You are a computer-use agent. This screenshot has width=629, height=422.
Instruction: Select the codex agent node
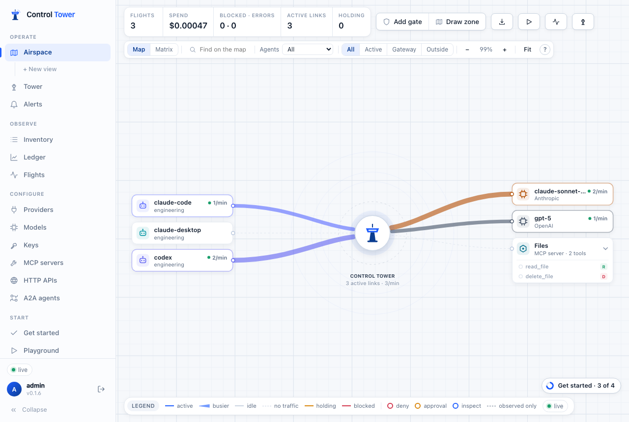click(x=182, y=261)
